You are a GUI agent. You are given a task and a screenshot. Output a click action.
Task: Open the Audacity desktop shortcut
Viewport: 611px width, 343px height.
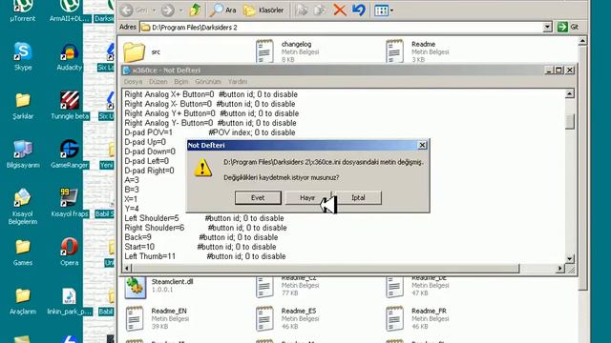[70, 57]
